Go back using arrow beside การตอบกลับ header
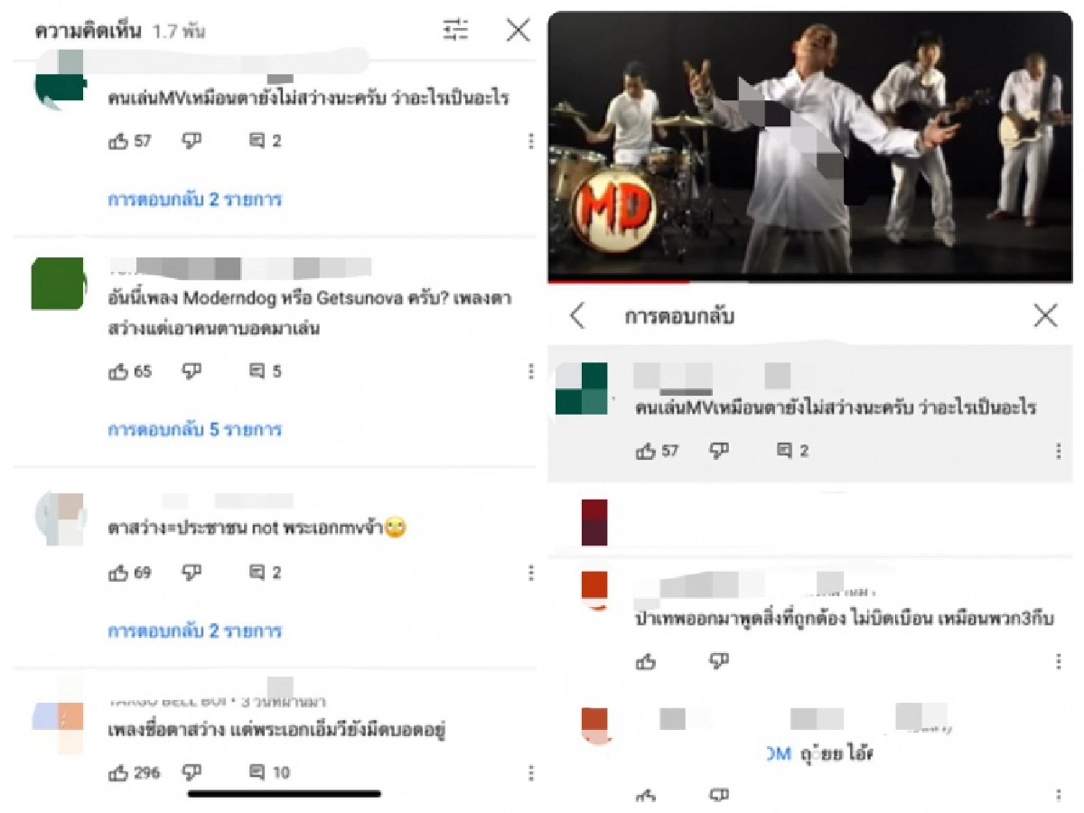 coord(577,316)
